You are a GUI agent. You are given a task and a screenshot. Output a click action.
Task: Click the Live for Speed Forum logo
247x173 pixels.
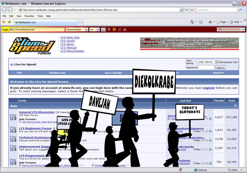point(32,46)
